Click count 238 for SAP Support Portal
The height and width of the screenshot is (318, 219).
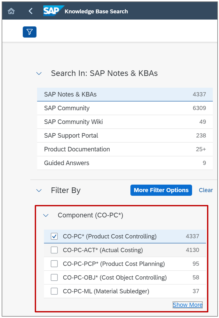pos(201,135)
